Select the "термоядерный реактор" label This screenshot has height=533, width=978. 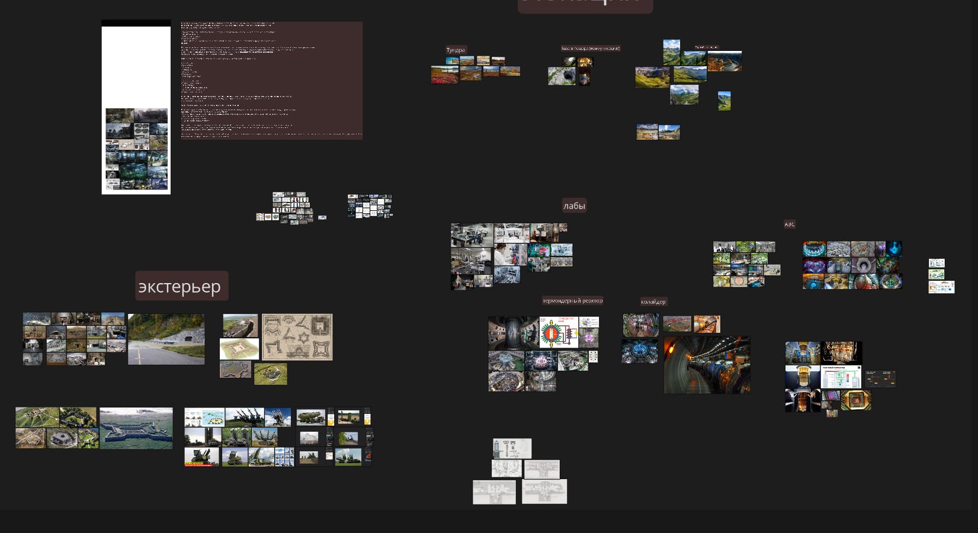572,300
